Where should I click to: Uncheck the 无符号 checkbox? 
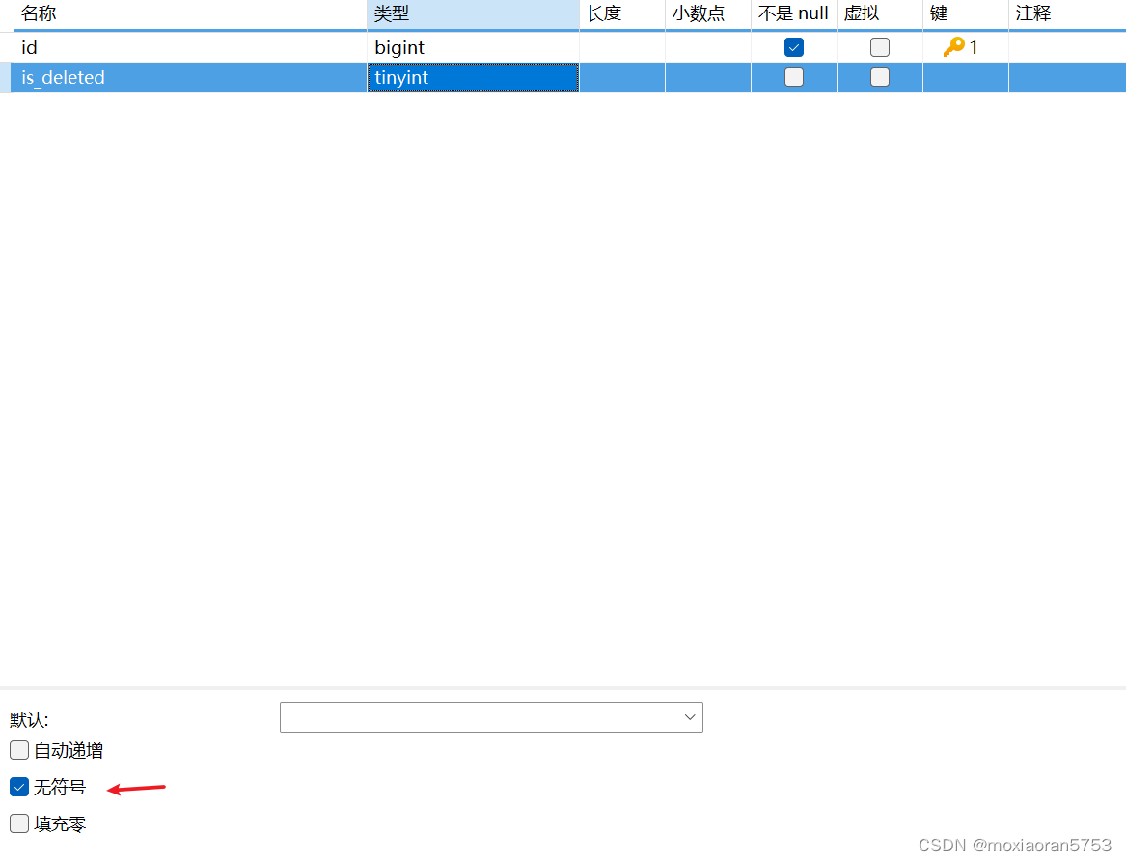(x=19, y=787)
